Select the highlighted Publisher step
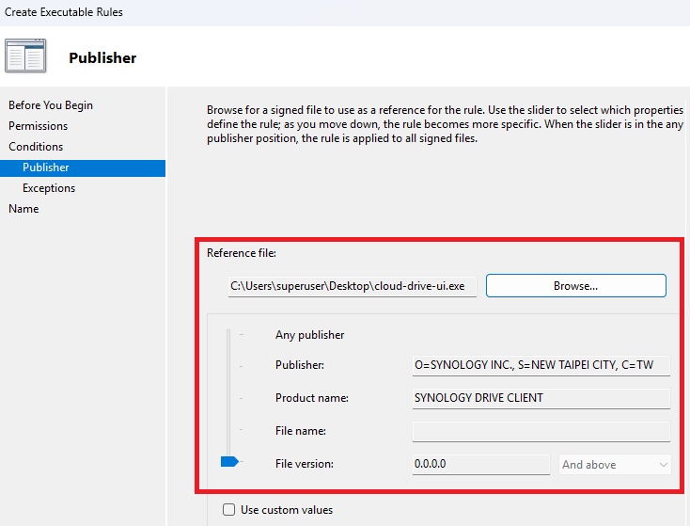 pyautogui.click(x=46, y=167)
